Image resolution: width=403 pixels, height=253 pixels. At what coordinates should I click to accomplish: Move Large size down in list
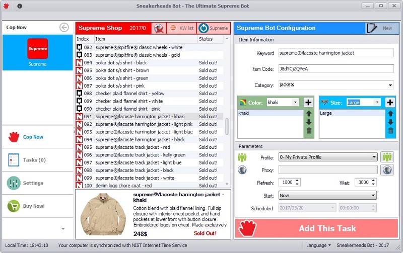[391, 122]
